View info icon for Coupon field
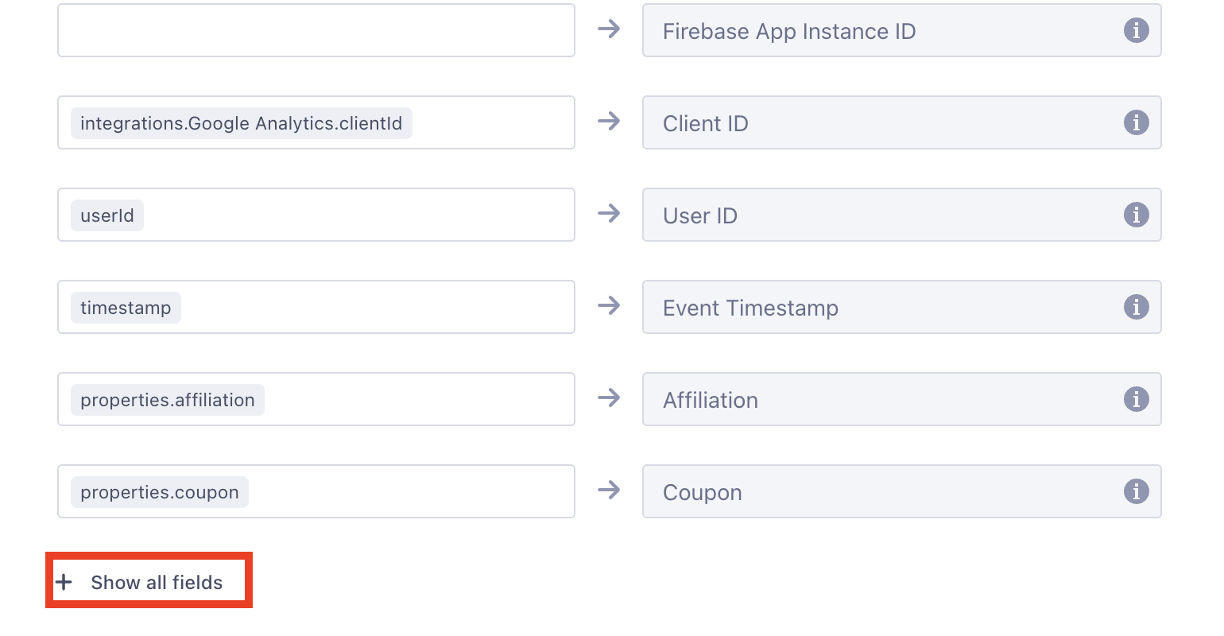Image resolution: width=1224 pixels, height=636 pixels. tap(1136, 491)
